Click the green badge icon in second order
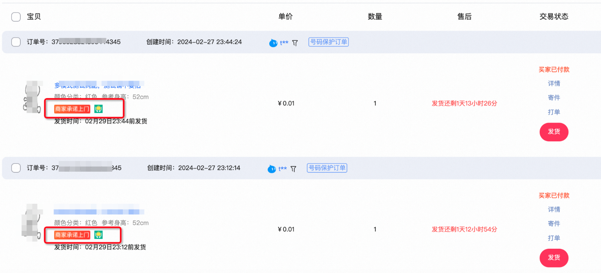 point(98,235)
